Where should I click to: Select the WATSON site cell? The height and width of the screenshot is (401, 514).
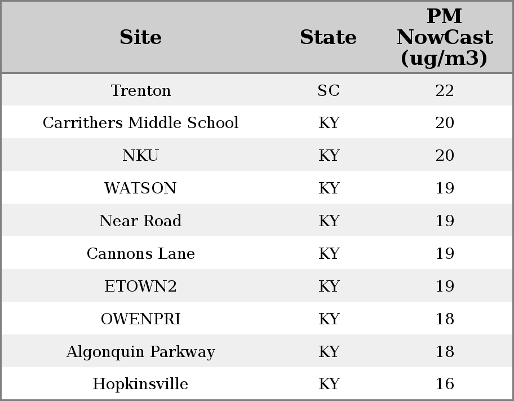coord(140,188)
